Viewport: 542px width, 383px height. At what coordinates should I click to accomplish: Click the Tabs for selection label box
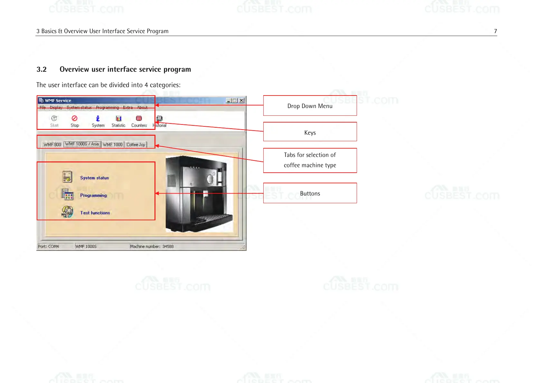click(x=310, y=160)
